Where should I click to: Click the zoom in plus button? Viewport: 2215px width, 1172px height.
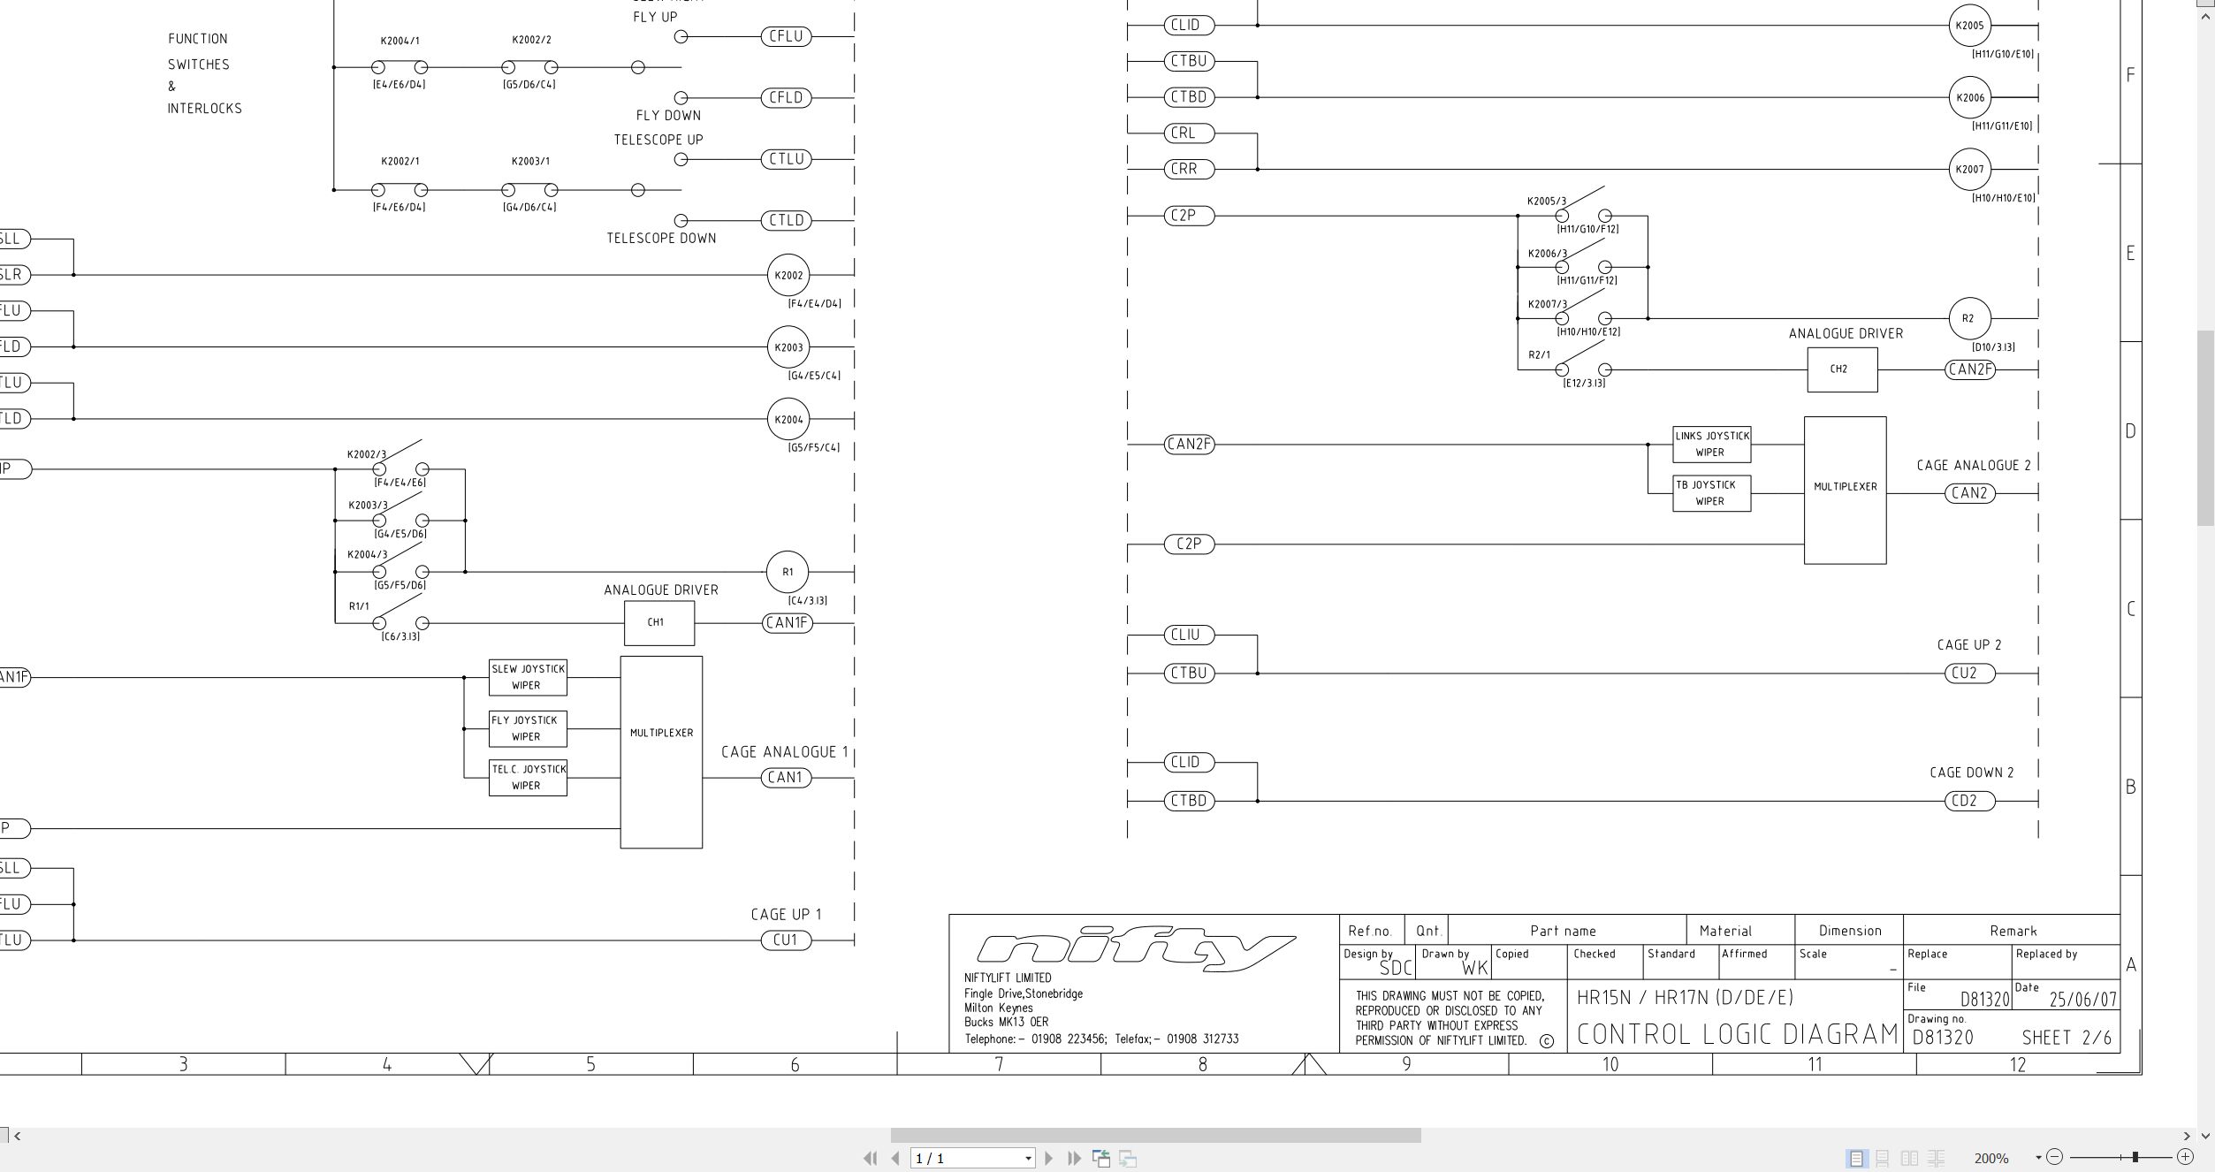pyautogui.click(x=2185, y=1157)
